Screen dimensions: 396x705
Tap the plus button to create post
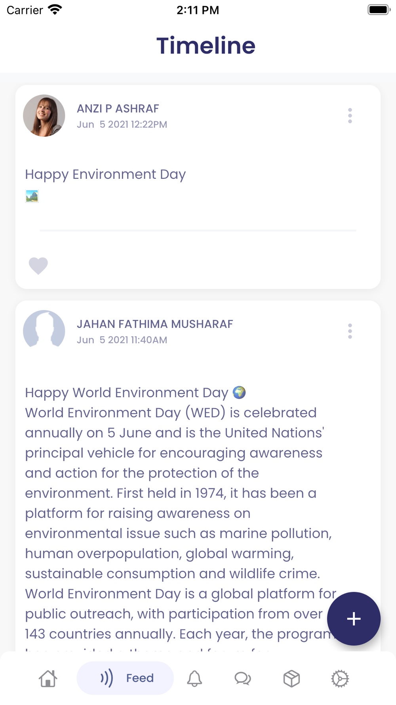354,619
